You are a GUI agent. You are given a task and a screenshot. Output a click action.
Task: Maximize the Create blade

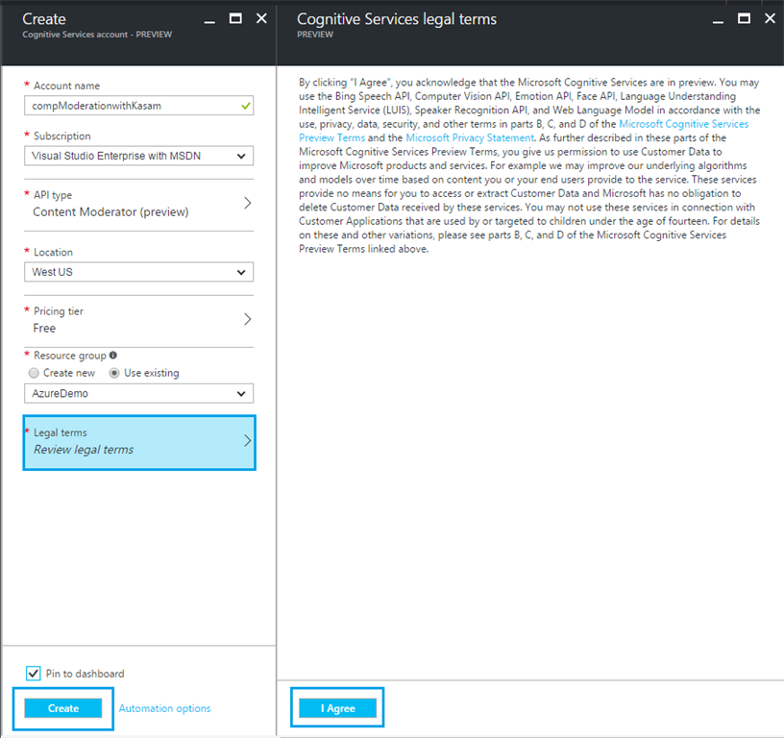236,18
